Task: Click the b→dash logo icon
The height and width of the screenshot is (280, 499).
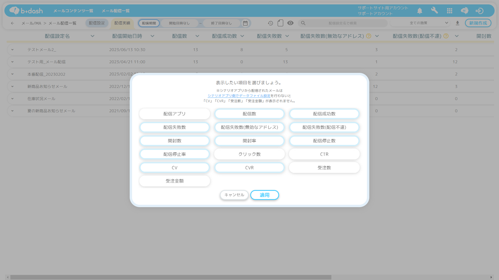Action: pyautogui.click(x=26, y=10)
